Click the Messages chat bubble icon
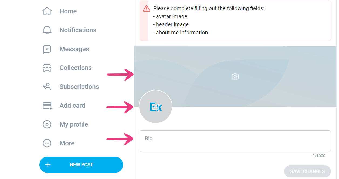Viewport: 339px width, 179px height. 47,49
